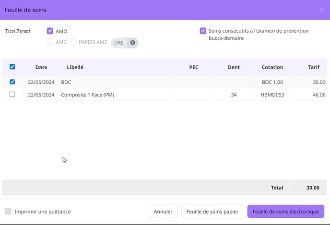Image resolution: width=330 pixels, height=225 pixels.
Task: Click the Date column header
Action: click(41, 67)
